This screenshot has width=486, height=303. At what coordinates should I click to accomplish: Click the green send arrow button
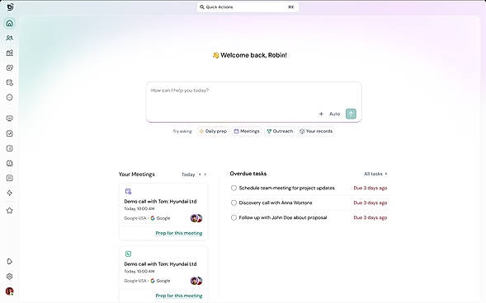[x=351, y=114]
